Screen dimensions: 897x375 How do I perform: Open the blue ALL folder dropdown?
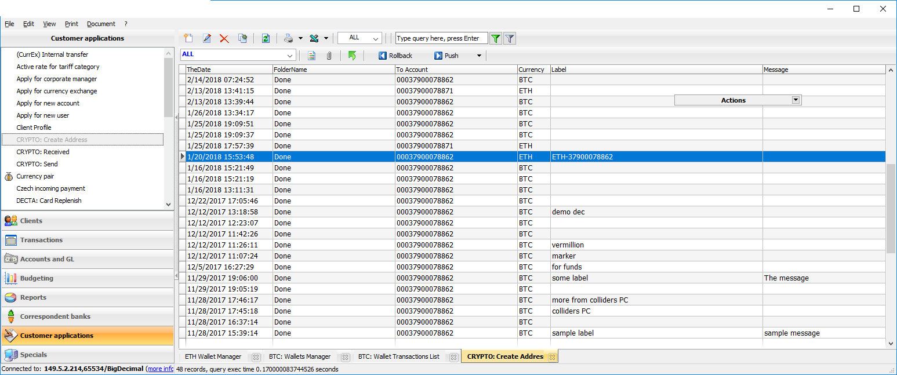(238, 55)
